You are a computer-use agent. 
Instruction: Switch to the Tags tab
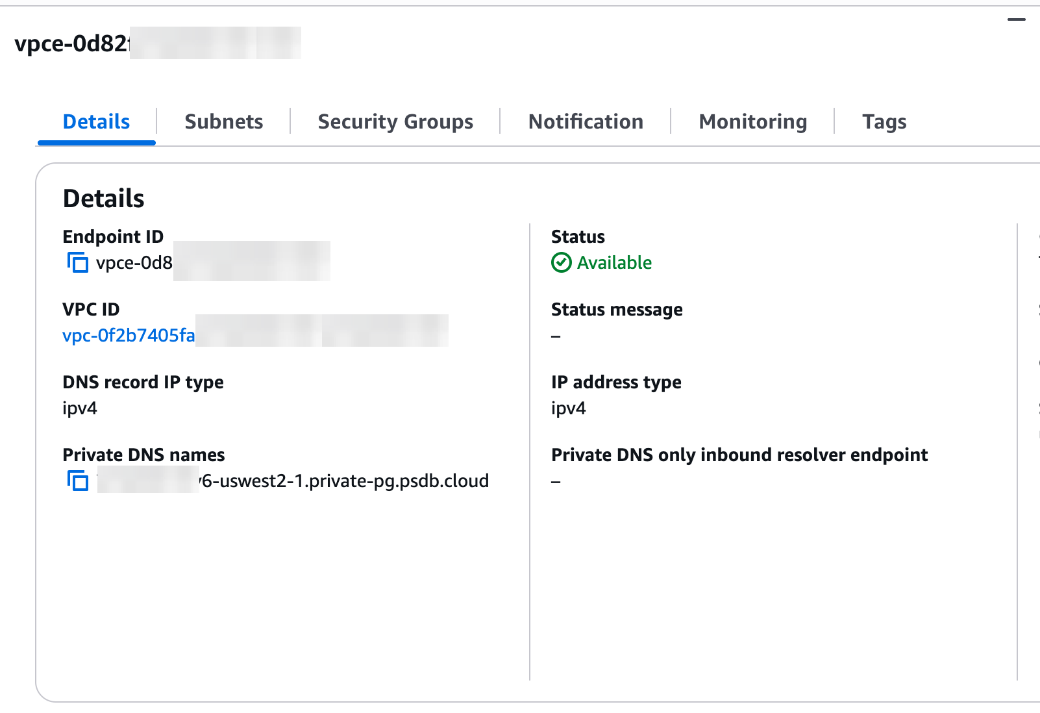point(884,121)
